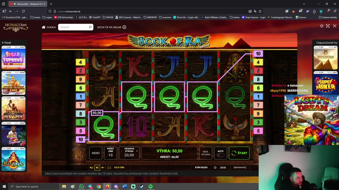Screen dimensions: 339x190
Task: Open Club Tropicana game thumbnail
Action: pos(14,134)
